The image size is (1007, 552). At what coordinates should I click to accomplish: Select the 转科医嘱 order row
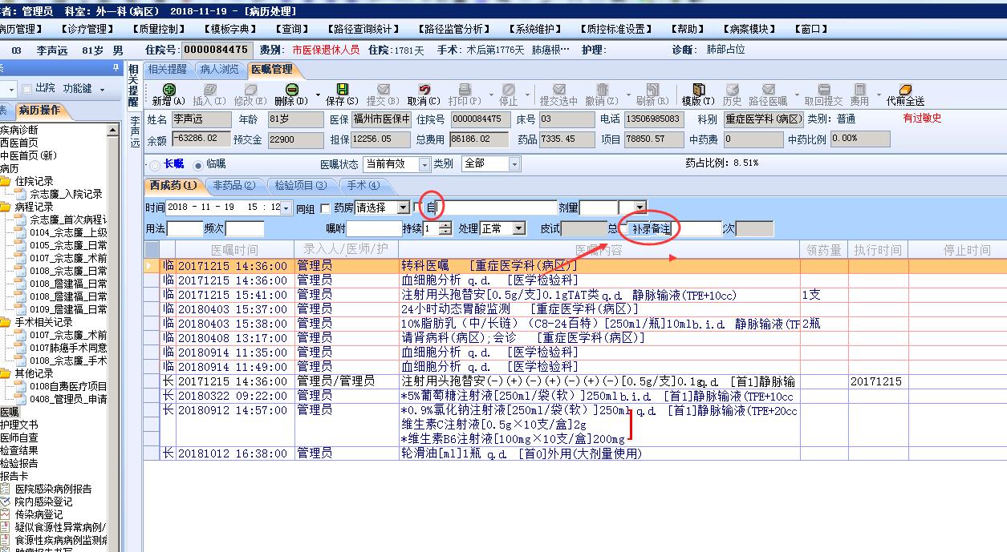(x=575, y=265)
